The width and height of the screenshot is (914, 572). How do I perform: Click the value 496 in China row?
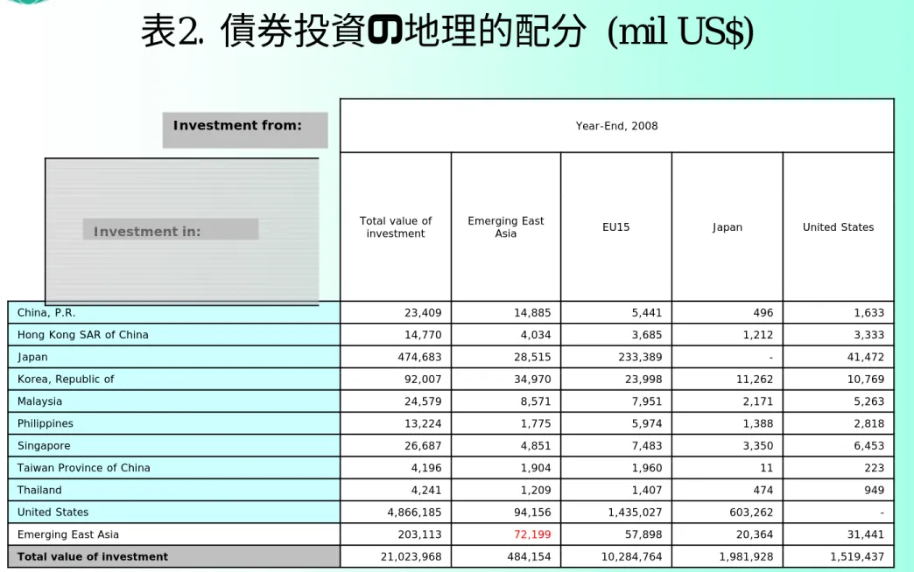763,313
